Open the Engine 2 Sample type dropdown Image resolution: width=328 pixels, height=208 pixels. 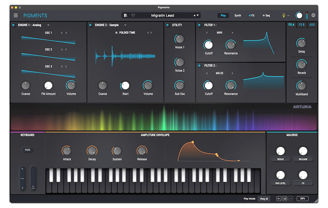(x=125, y=25)
